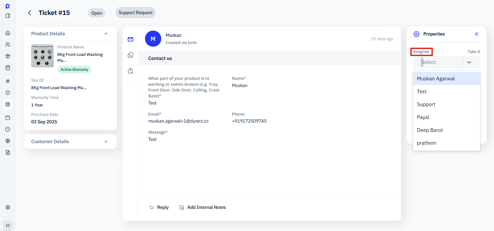
Task: Open the Home page from sidebar
Action: click(x=8, y=33)
